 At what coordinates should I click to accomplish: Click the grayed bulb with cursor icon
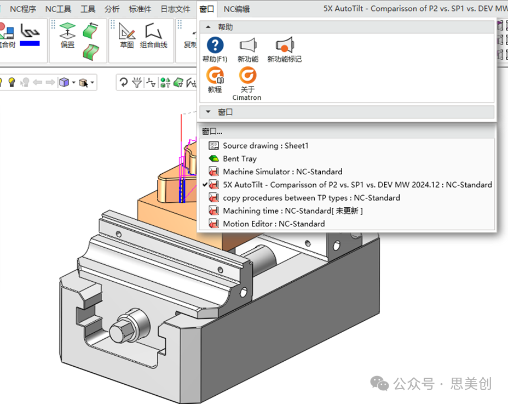coord(25,82)
